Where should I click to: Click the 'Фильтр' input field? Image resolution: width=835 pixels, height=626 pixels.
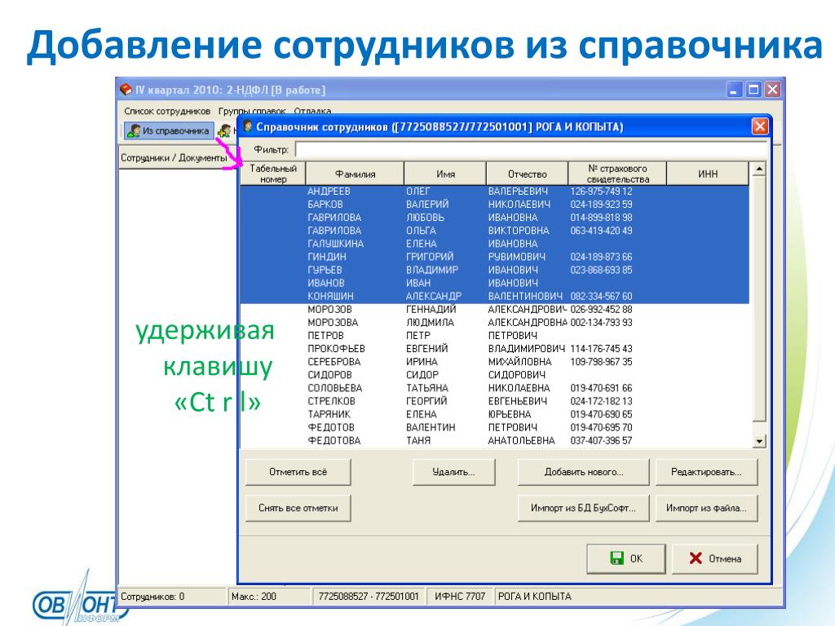[531, 150]
